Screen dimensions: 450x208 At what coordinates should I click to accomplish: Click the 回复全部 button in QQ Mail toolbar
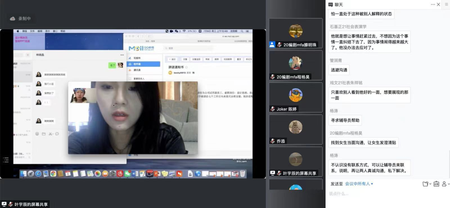tap(196, 59)
